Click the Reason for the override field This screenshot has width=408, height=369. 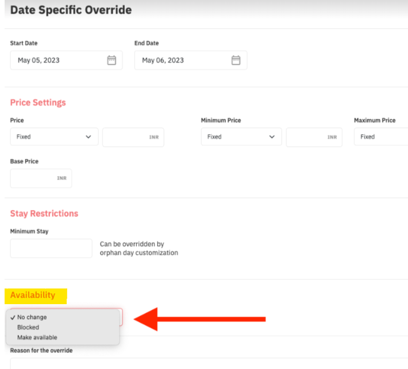click(209, 363)
